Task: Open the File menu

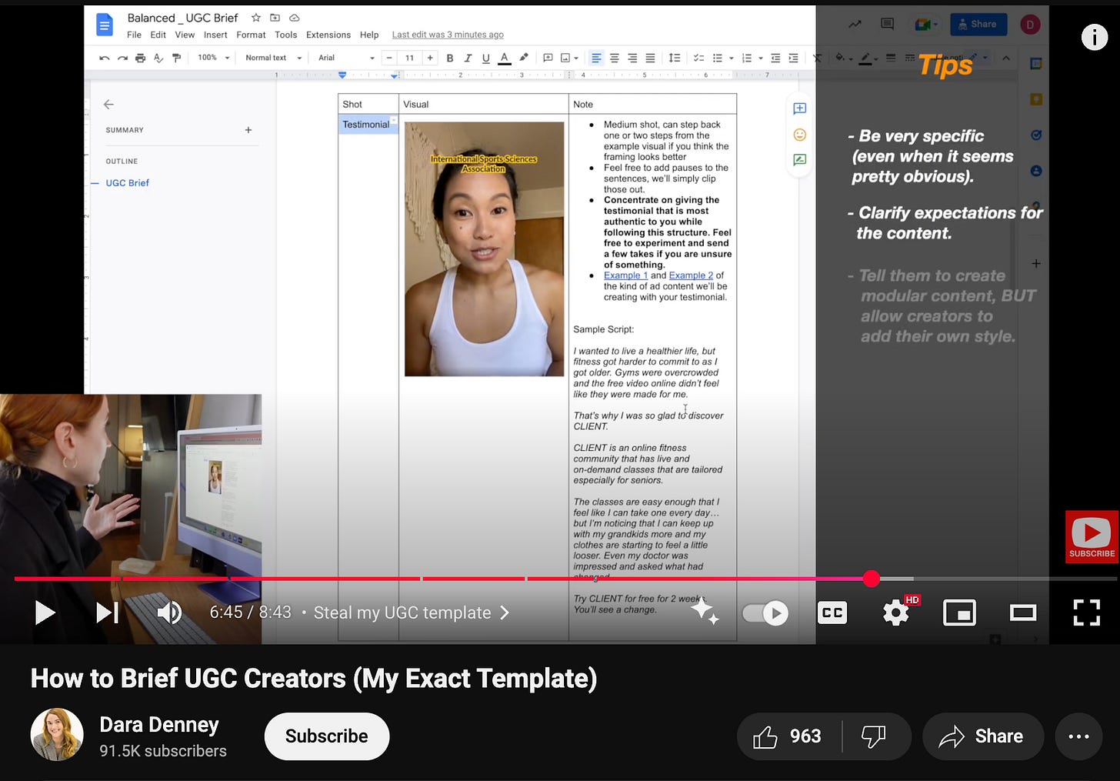Action: tap(134, 35)
